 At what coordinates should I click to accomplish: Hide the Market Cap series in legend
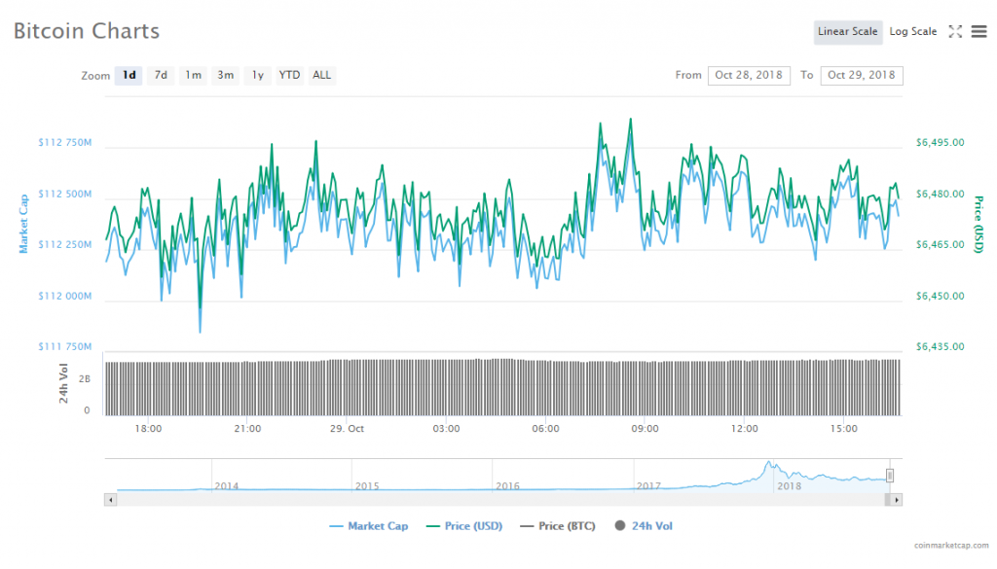pyautogui.click(x=369, y=526)
